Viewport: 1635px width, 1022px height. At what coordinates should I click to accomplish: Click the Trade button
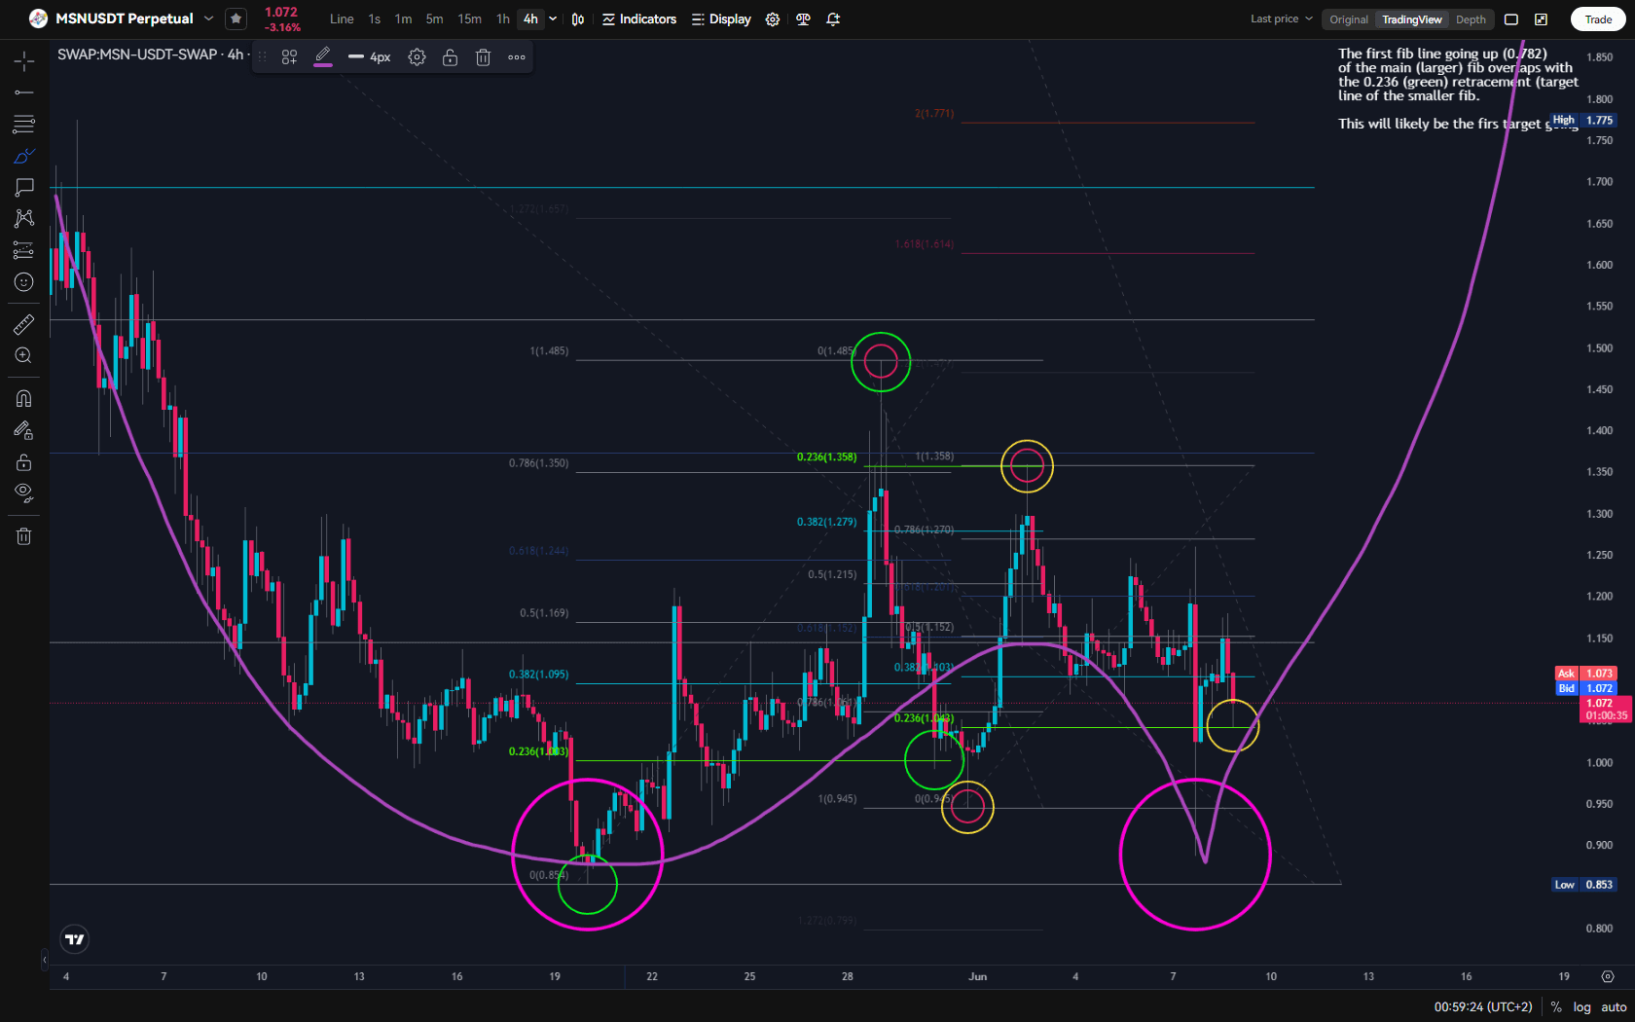pyautogui.click(x=1598, y=19)
